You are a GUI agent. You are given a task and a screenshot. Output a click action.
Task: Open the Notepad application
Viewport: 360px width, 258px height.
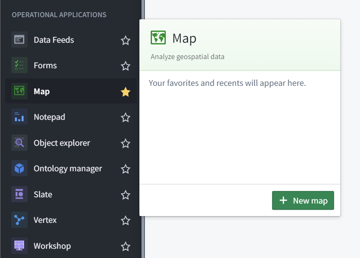pos(71,117)
